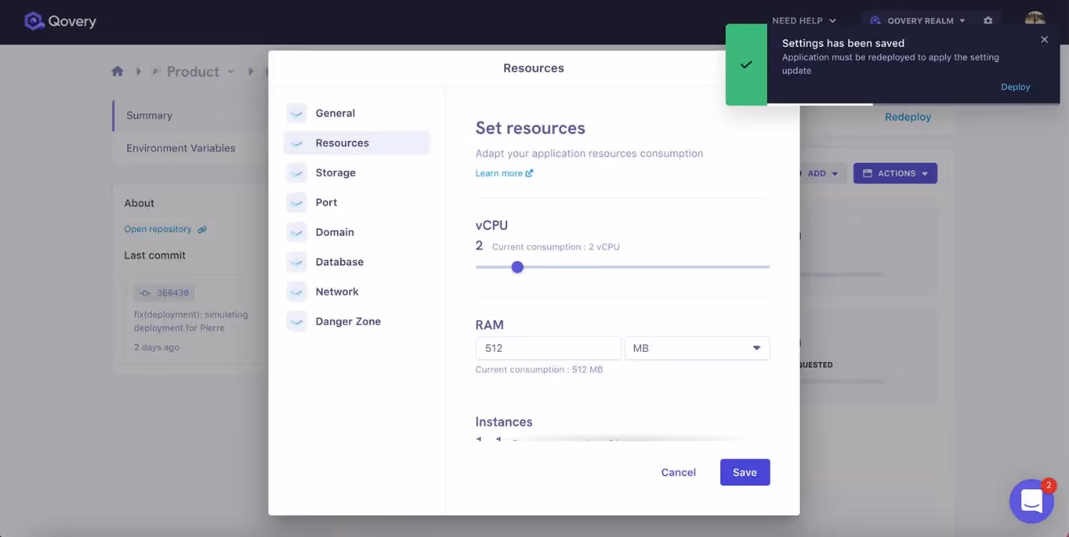Click the Cancel button
The width and height of the screenshot is (1069, 537).
[x=678, y=473]
